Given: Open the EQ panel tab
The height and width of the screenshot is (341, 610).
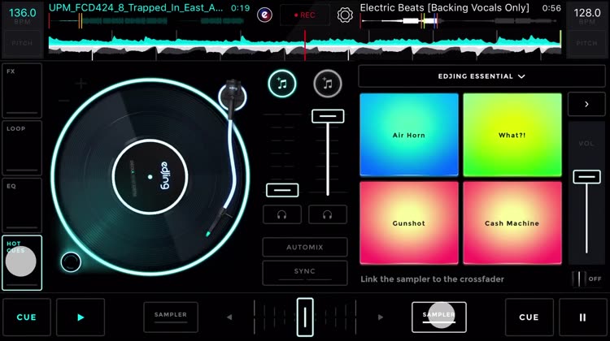Looking at the screenshot, I should (22, 205).
